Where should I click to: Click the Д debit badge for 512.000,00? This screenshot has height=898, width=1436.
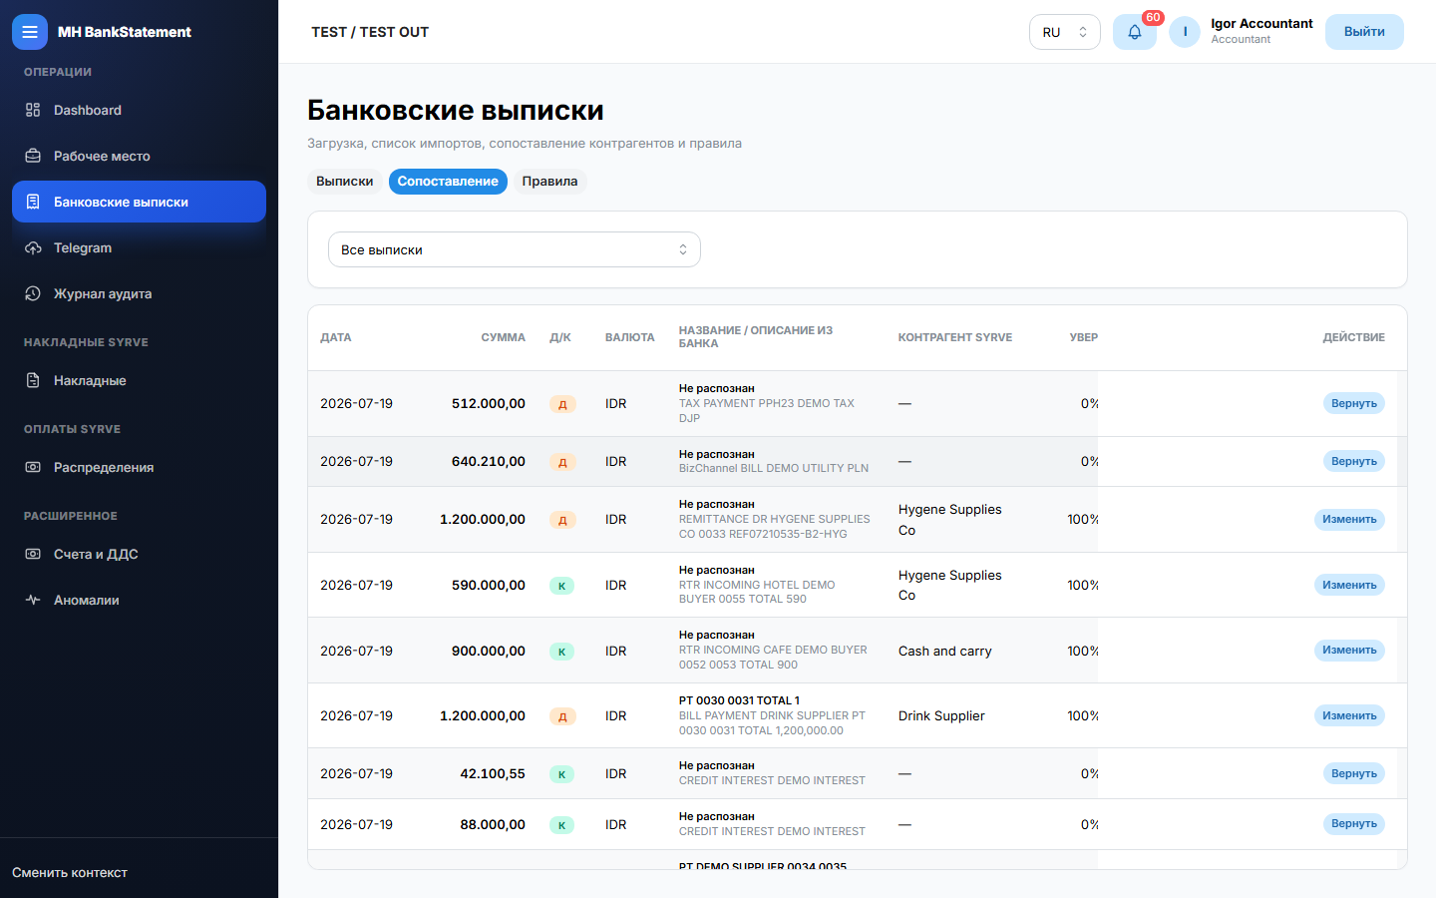pyautogui.click(x=562, y=404)
